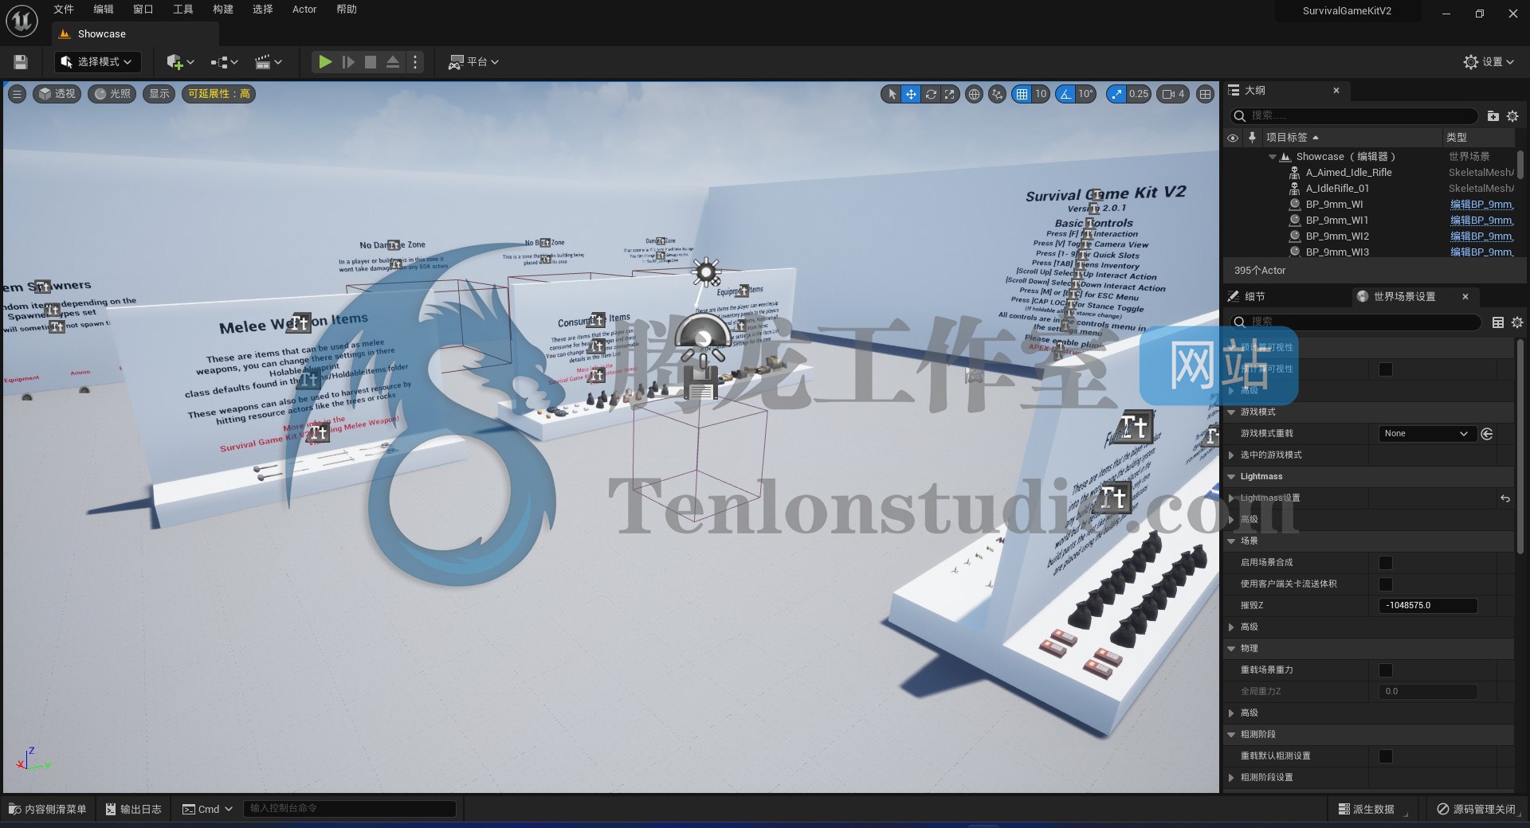The height and width of the screenshot is (828, 1530).
Task: Open grid snap size value 10
Action: [x=1041, y=94]
